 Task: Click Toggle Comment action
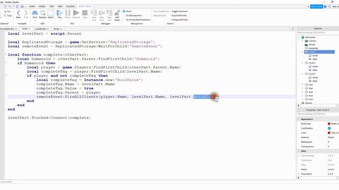pos(180,11)
